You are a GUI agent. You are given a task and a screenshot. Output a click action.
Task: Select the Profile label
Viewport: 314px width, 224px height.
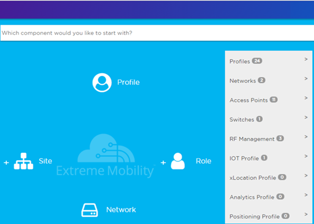coord(128,82)
